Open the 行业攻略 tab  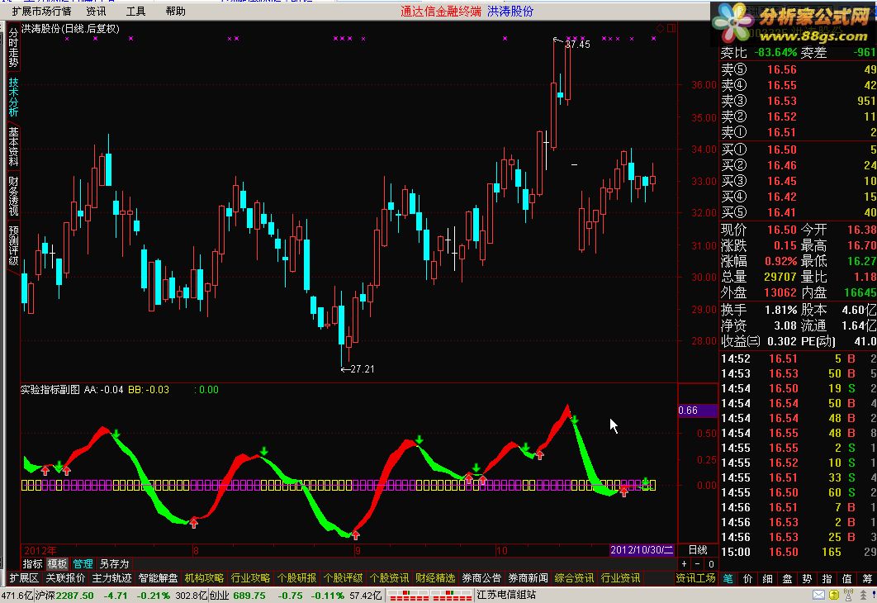(x=250, y=578)
